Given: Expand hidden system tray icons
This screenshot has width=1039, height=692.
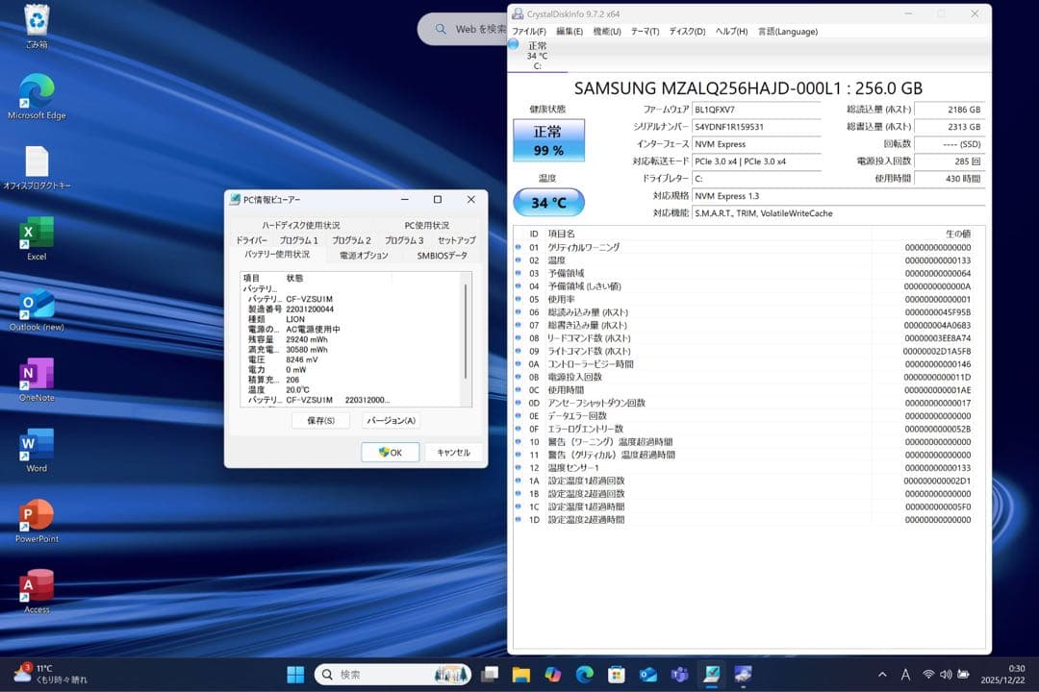Looking at the screenshot, I should pos(881,674).
